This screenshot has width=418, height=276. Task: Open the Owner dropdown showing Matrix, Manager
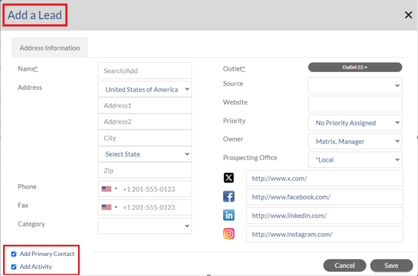coord(355,141)
